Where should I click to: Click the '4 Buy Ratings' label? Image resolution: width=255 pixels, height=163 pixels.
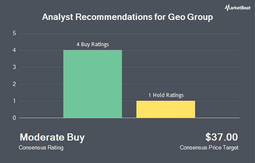tap(93, 44)
